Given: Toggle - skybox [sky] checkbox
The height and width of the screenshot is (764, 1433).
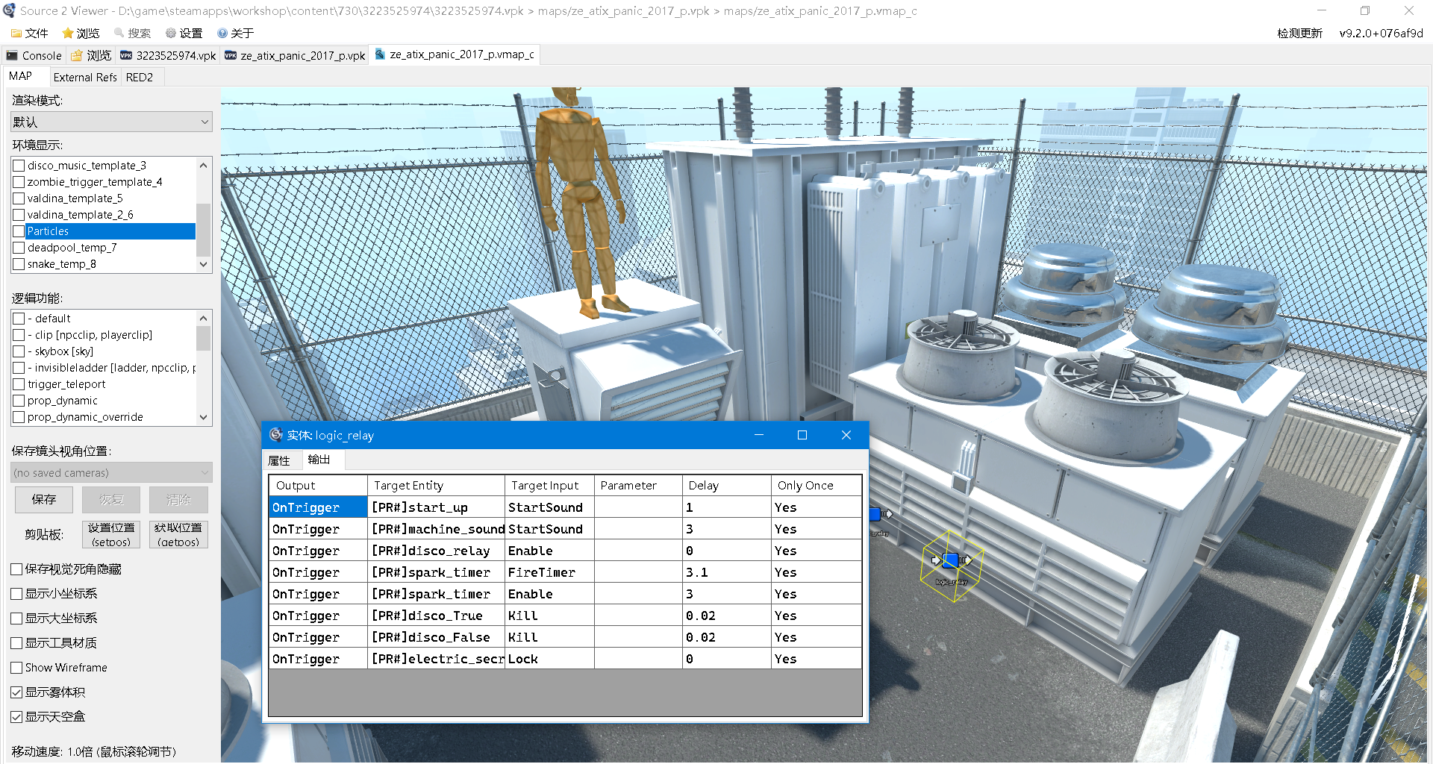Looking at the screenshot, I should pos(19,351).
